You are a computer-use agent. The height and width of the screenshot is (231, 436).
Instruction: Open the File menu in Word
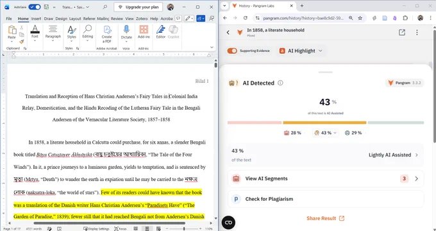pos(9,19)
